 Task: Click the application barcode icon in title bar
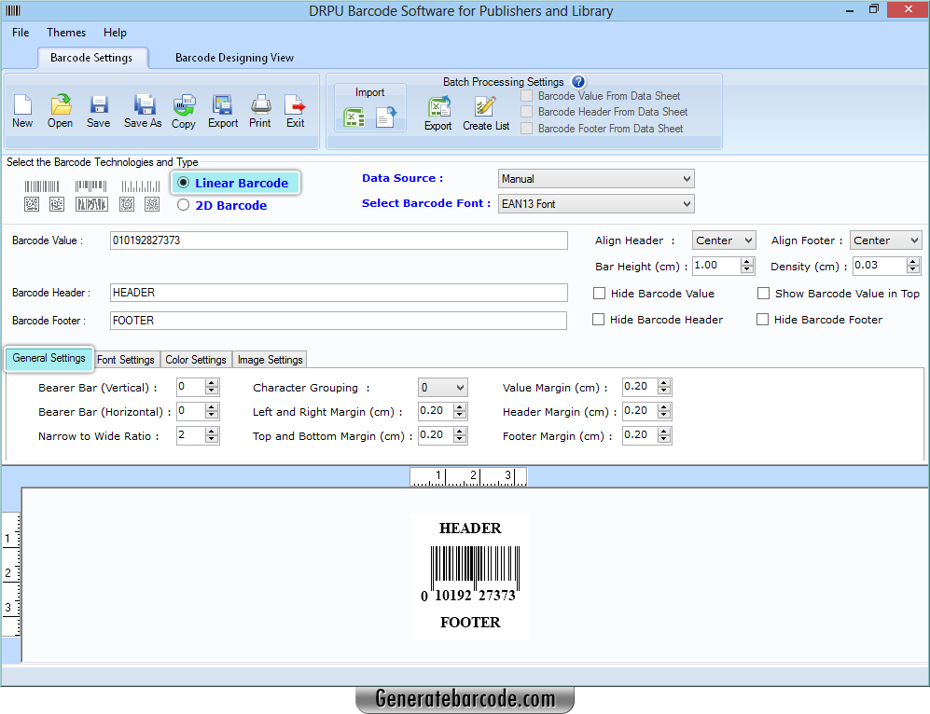click(x=13, y=10)
